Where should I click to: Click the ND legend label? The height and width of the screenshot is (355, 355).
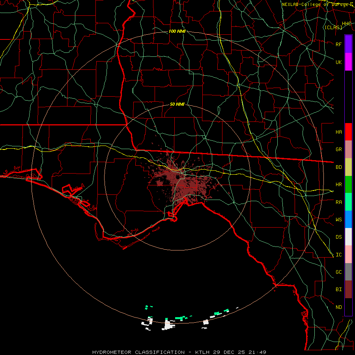pos(338,307)
